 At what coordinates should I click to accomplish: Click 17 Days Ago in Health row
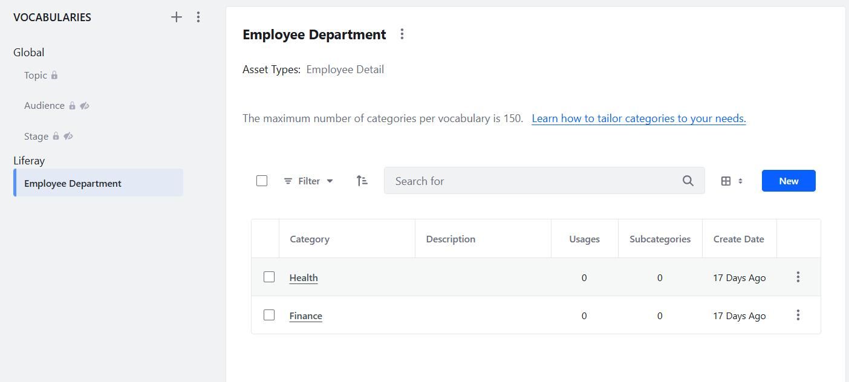[740, 277]
